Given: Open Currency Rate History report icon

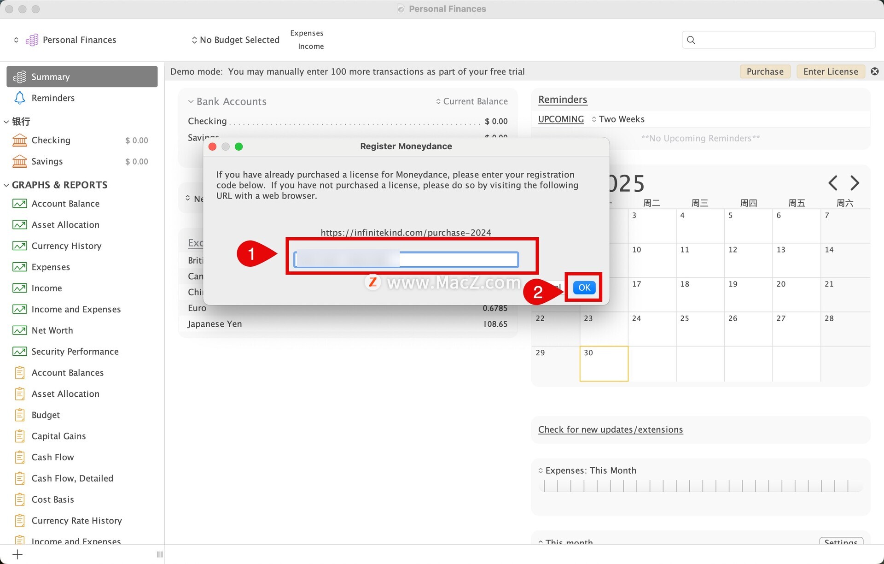Looking at the screenshot, I should click(x=19, y=521).
